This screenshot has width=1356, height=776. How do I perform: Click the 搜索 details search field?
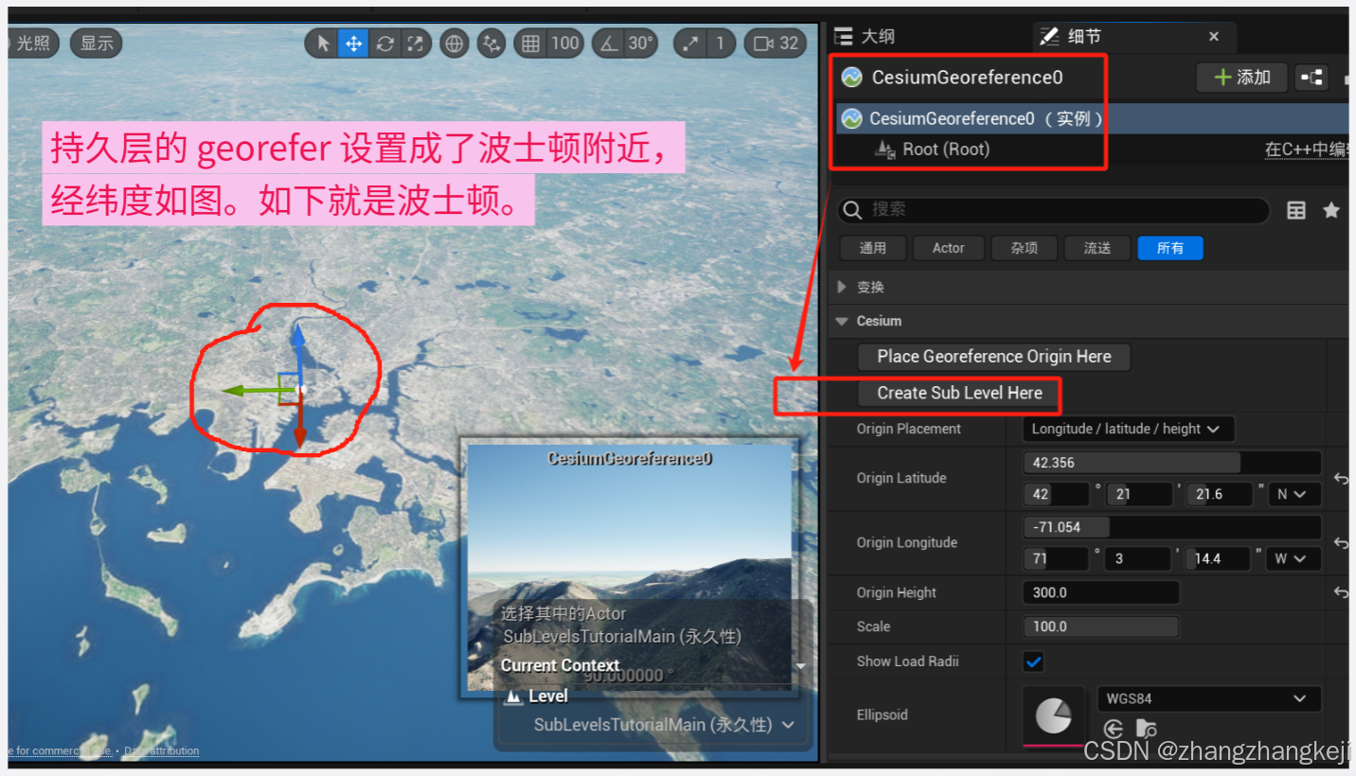(1053, 209)
